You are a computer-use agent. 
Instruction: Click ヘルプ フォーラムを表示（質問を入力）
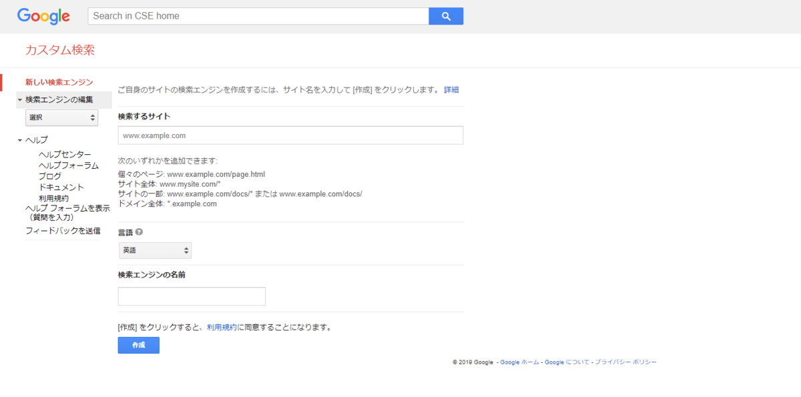pyautogui.click(x=67, y=213)
